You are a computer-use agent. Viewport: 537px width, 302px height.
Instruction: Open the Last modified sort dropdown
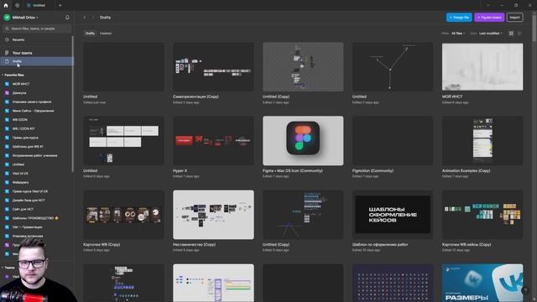point(491,34)
